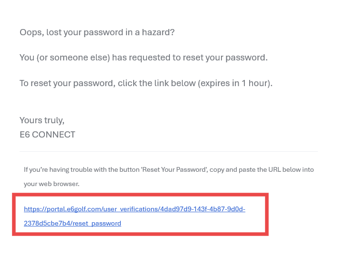Click the 'your web browser.' line
The image size is (337, 256).
point(52,184)
